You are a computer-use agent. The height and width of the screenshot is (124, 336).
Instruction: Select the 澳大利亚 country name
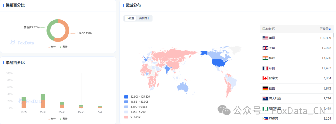pos(275,98)
